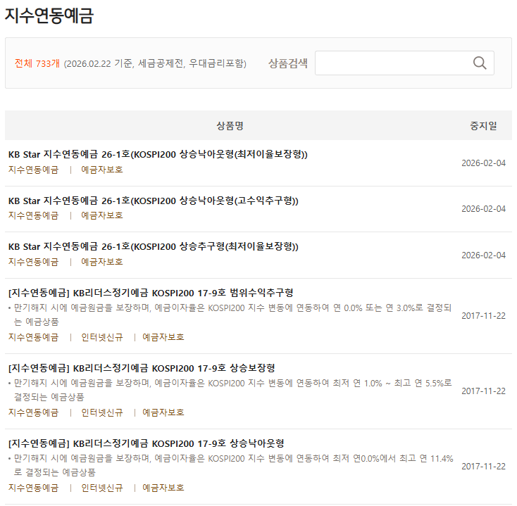The height and width of the screenshot is (506, 517).
Task: Click 인터넷신규 tag under 17-9호 범위수익추구형
Action: 102,337
